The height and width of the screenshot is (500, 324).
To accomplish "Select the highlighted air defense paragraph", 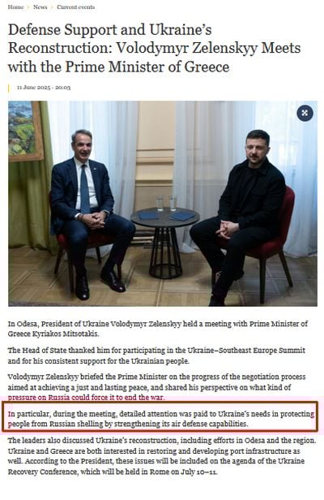I will pos(160,419).
